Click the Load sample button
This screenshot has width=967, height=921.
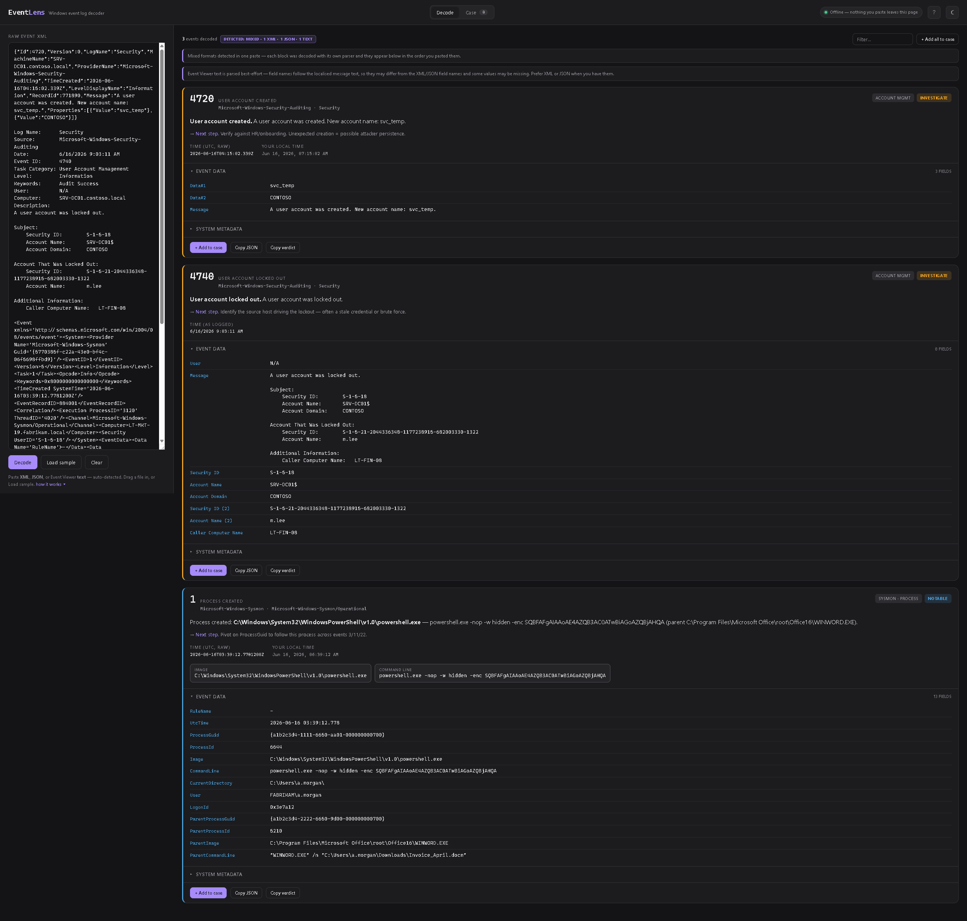pos(61,462)
